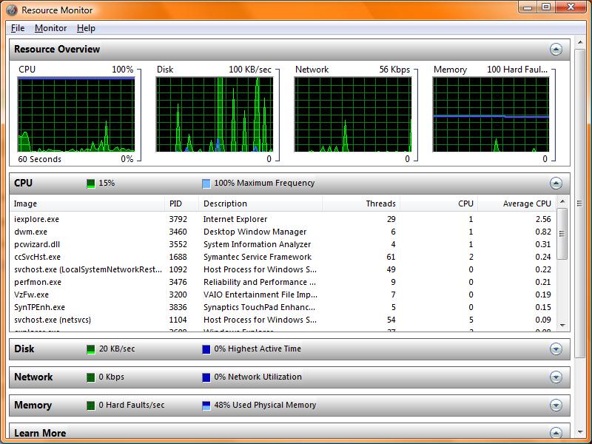Click the blue Used Physical Memory indicator

[206, 406]
